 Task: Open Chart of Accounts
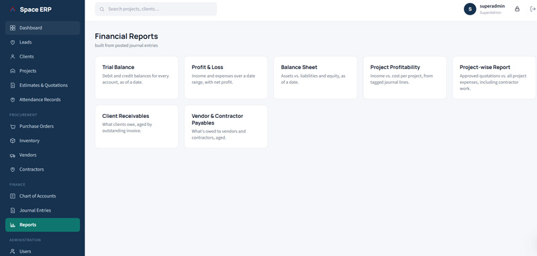[42, 196]
